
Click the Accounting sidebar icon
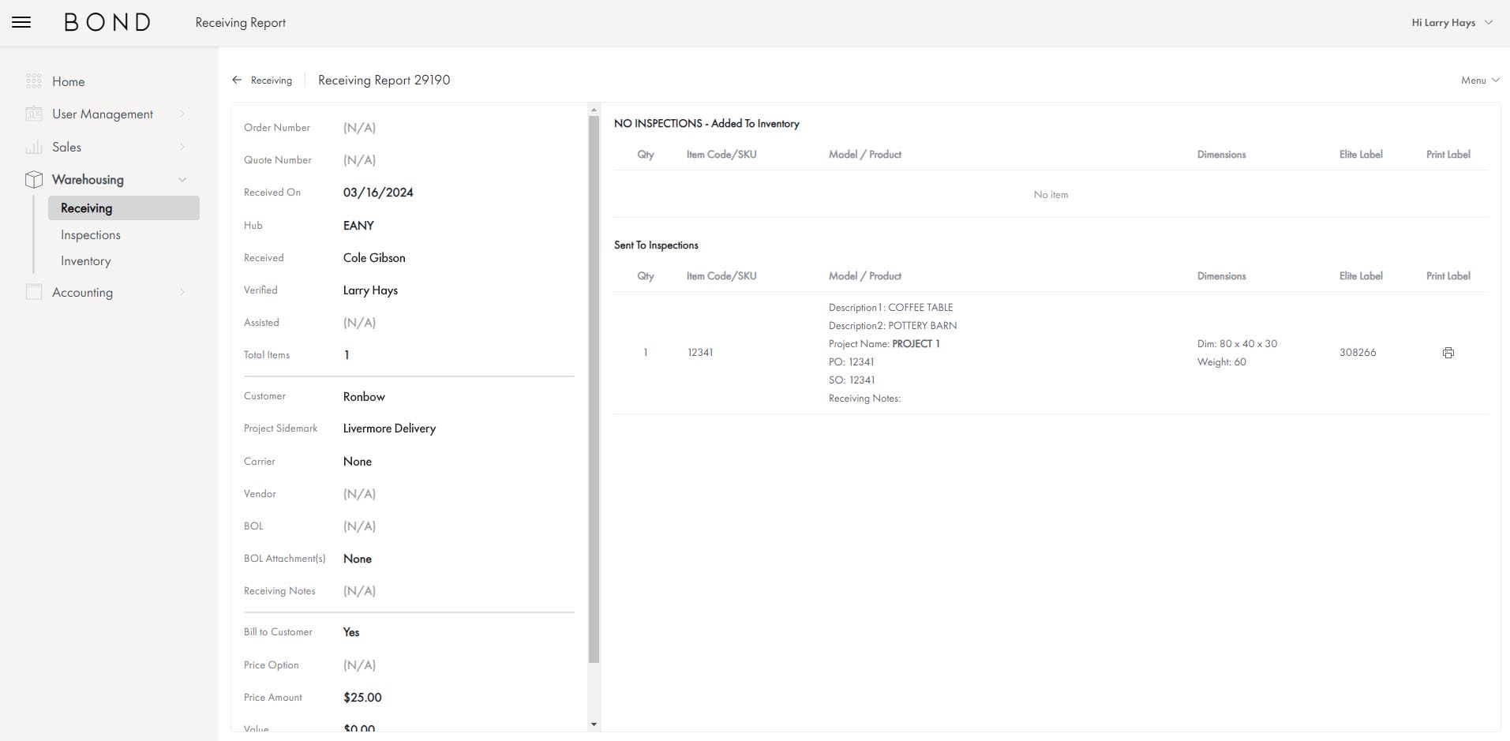(x=33, y=292)
